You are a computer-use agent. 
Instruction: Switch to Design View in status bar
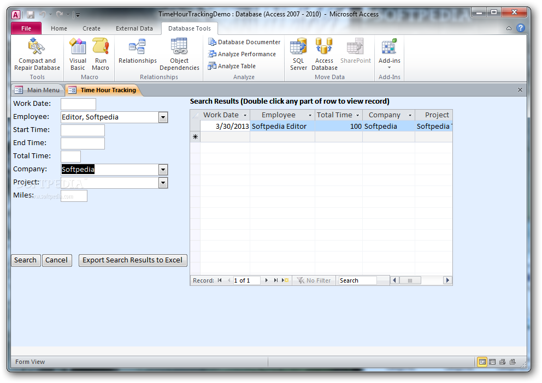512,362
